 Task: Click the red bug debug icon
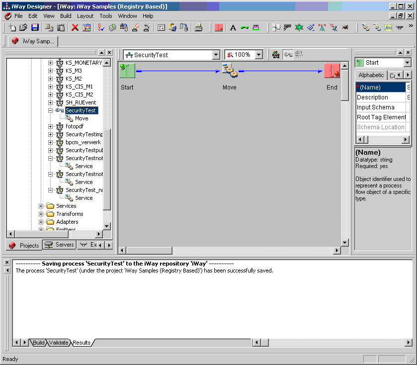pos(345,27)
